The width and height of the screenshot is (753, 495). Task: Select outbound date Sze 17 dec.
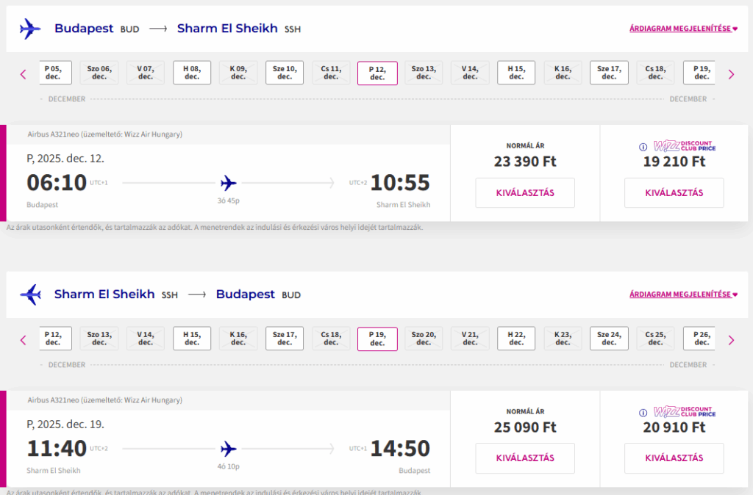(609, 73)
